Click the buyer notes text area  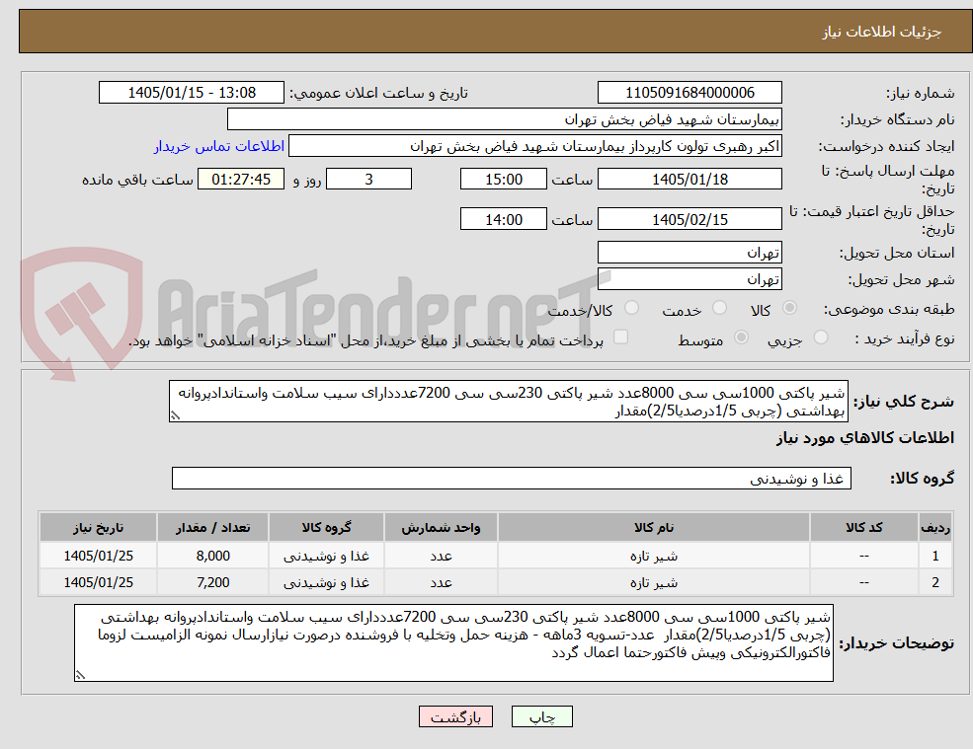pyautogui.click(x=453, y=643)
